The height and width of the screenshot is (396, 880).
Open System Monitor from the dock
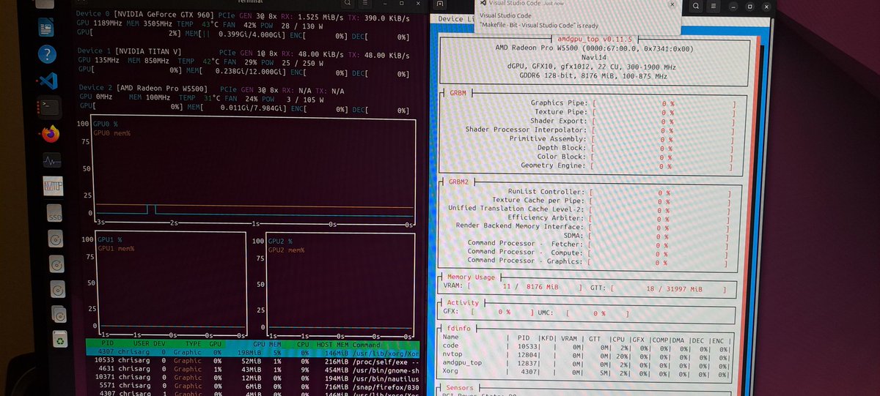[x=52, y=160]
